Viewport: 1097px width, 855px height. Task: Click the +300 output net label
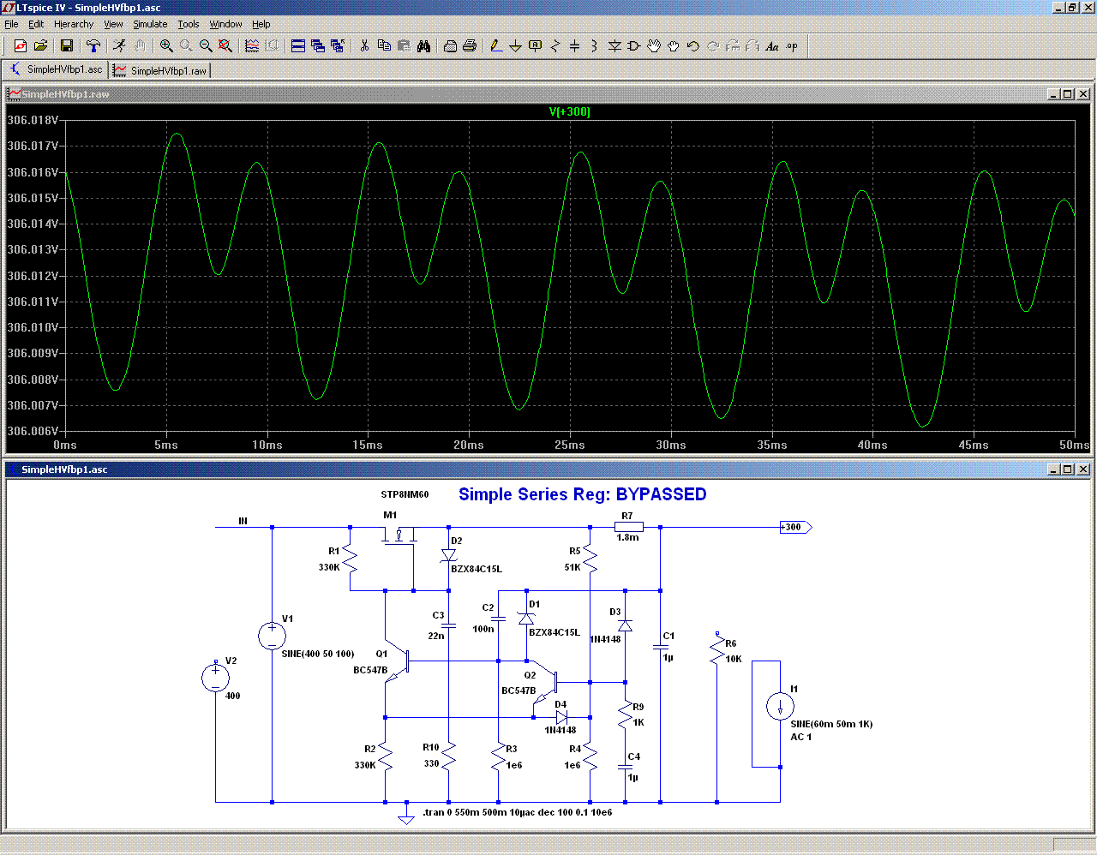tap(794, 527)
